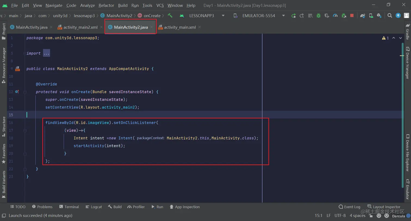Sync Project with Gradle Files elephant icon

tap(362, 16)
